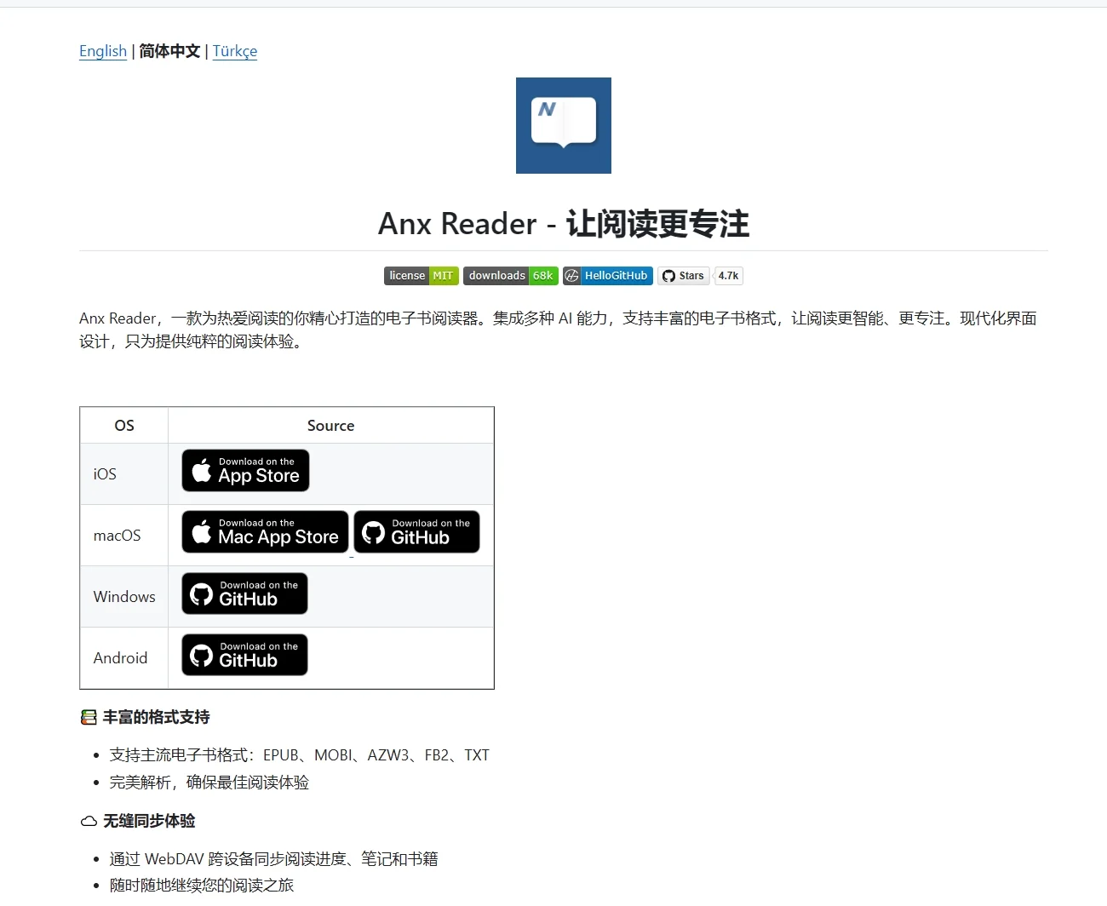1107x906 pixels.
Task: Select the iOS table cell
Action: (124, 474)
